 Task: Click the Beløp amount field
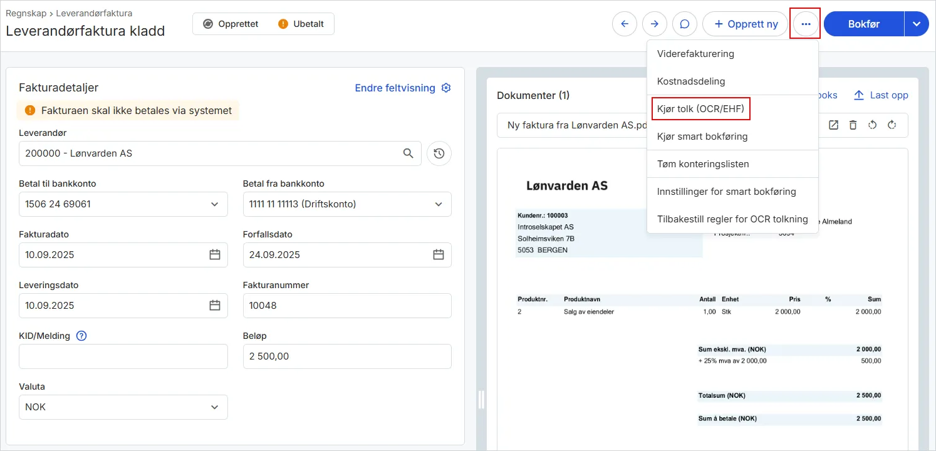tap(347, 356)
